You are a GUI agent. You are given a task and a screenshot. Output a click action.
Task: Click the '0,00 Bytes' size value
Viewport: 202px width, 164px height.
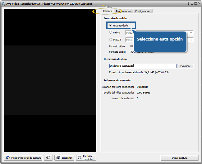[x=143, y=93]
